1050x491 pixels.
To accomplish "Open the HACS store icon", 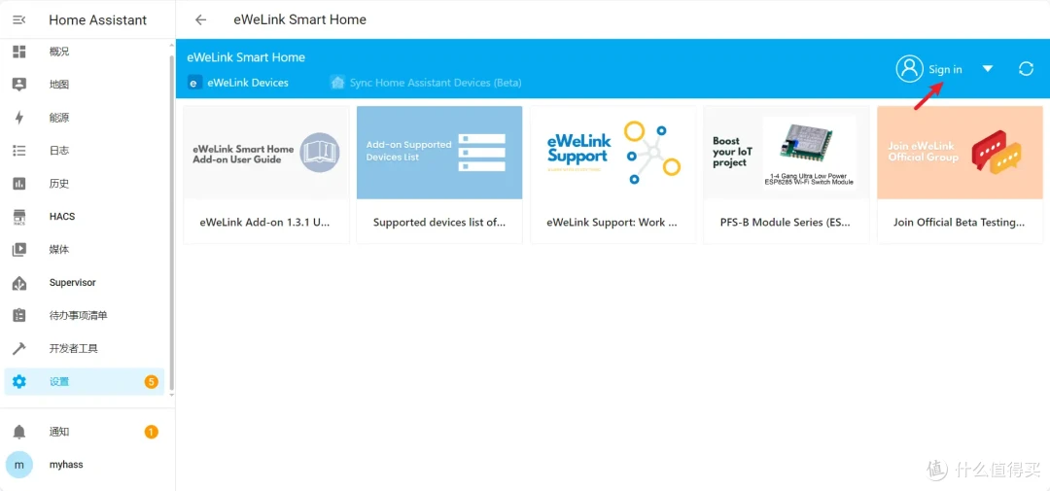I will coord(19,217).
